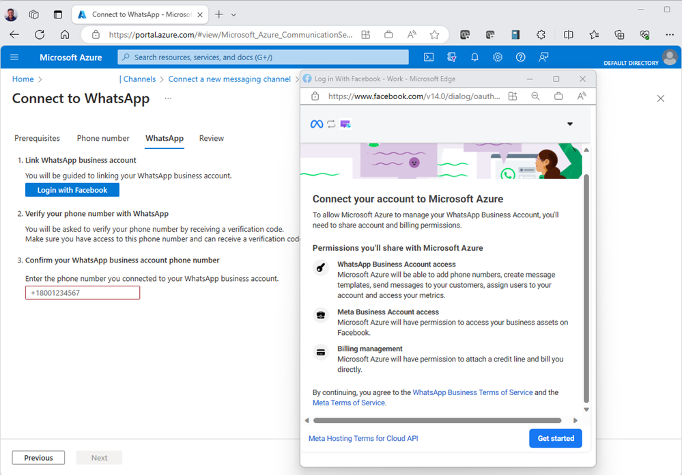
Task: Open Favorites list icon in Edge toolbar
Action: (594, 35)
